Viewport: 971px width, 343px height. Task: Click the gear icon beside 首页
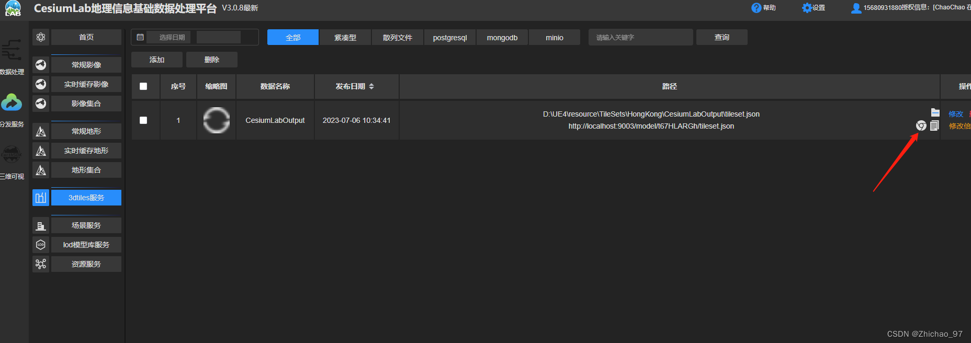coord(41,37)
